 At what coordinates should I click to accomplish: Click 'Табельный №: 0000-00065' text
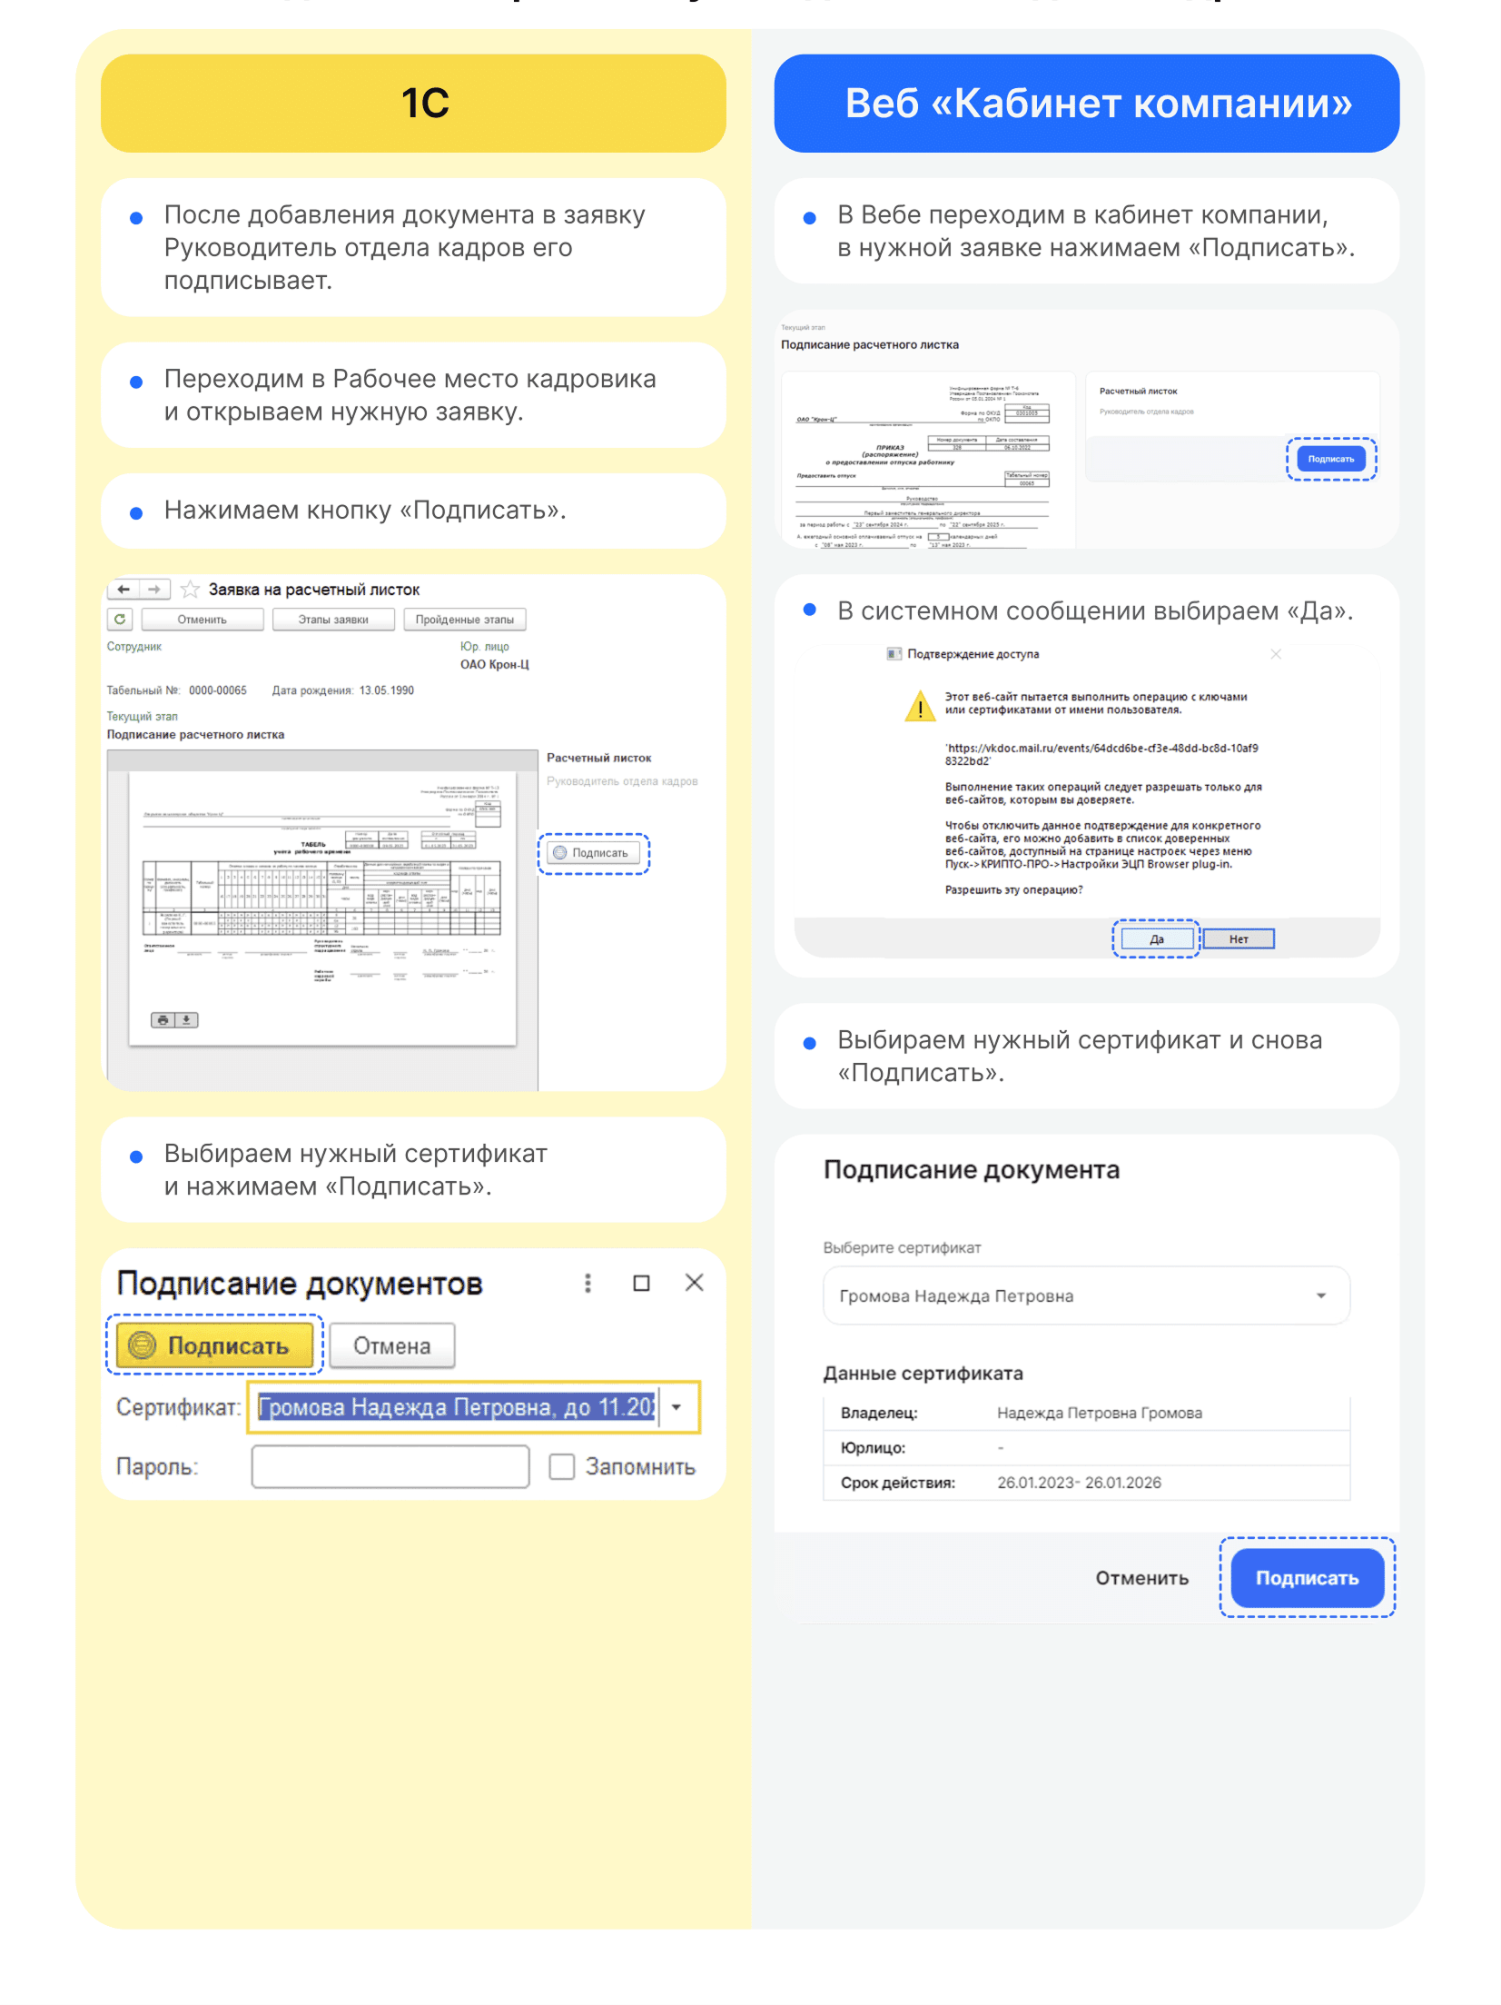coord(177,690)
